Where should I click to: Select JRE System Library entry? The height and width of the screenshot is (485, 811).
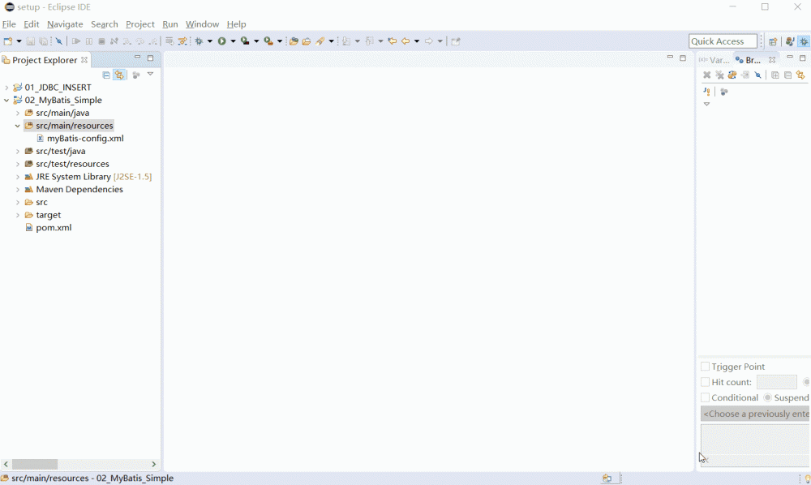point(88,176)
